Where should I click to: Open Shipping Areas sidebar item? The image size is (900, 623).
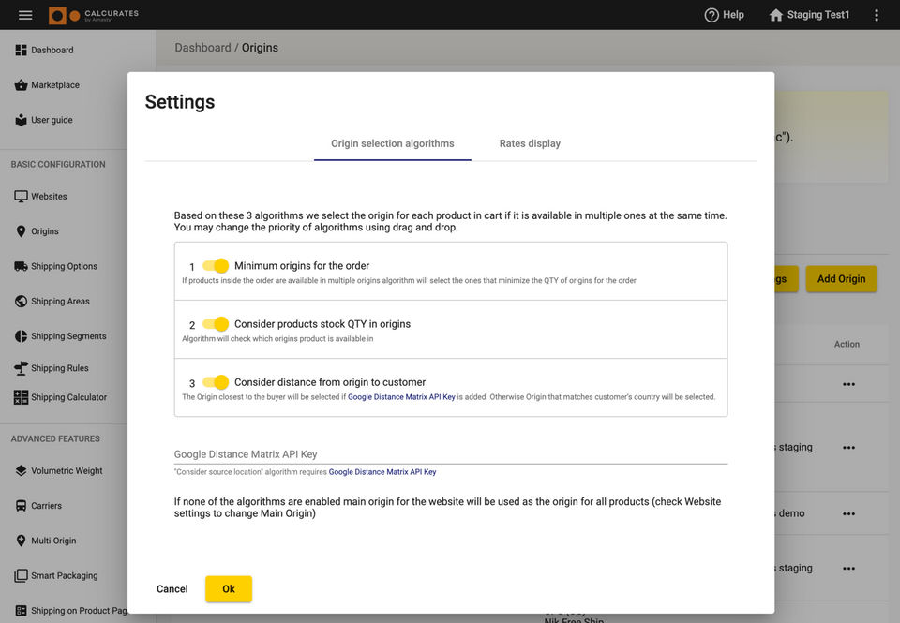coord(60,301)
